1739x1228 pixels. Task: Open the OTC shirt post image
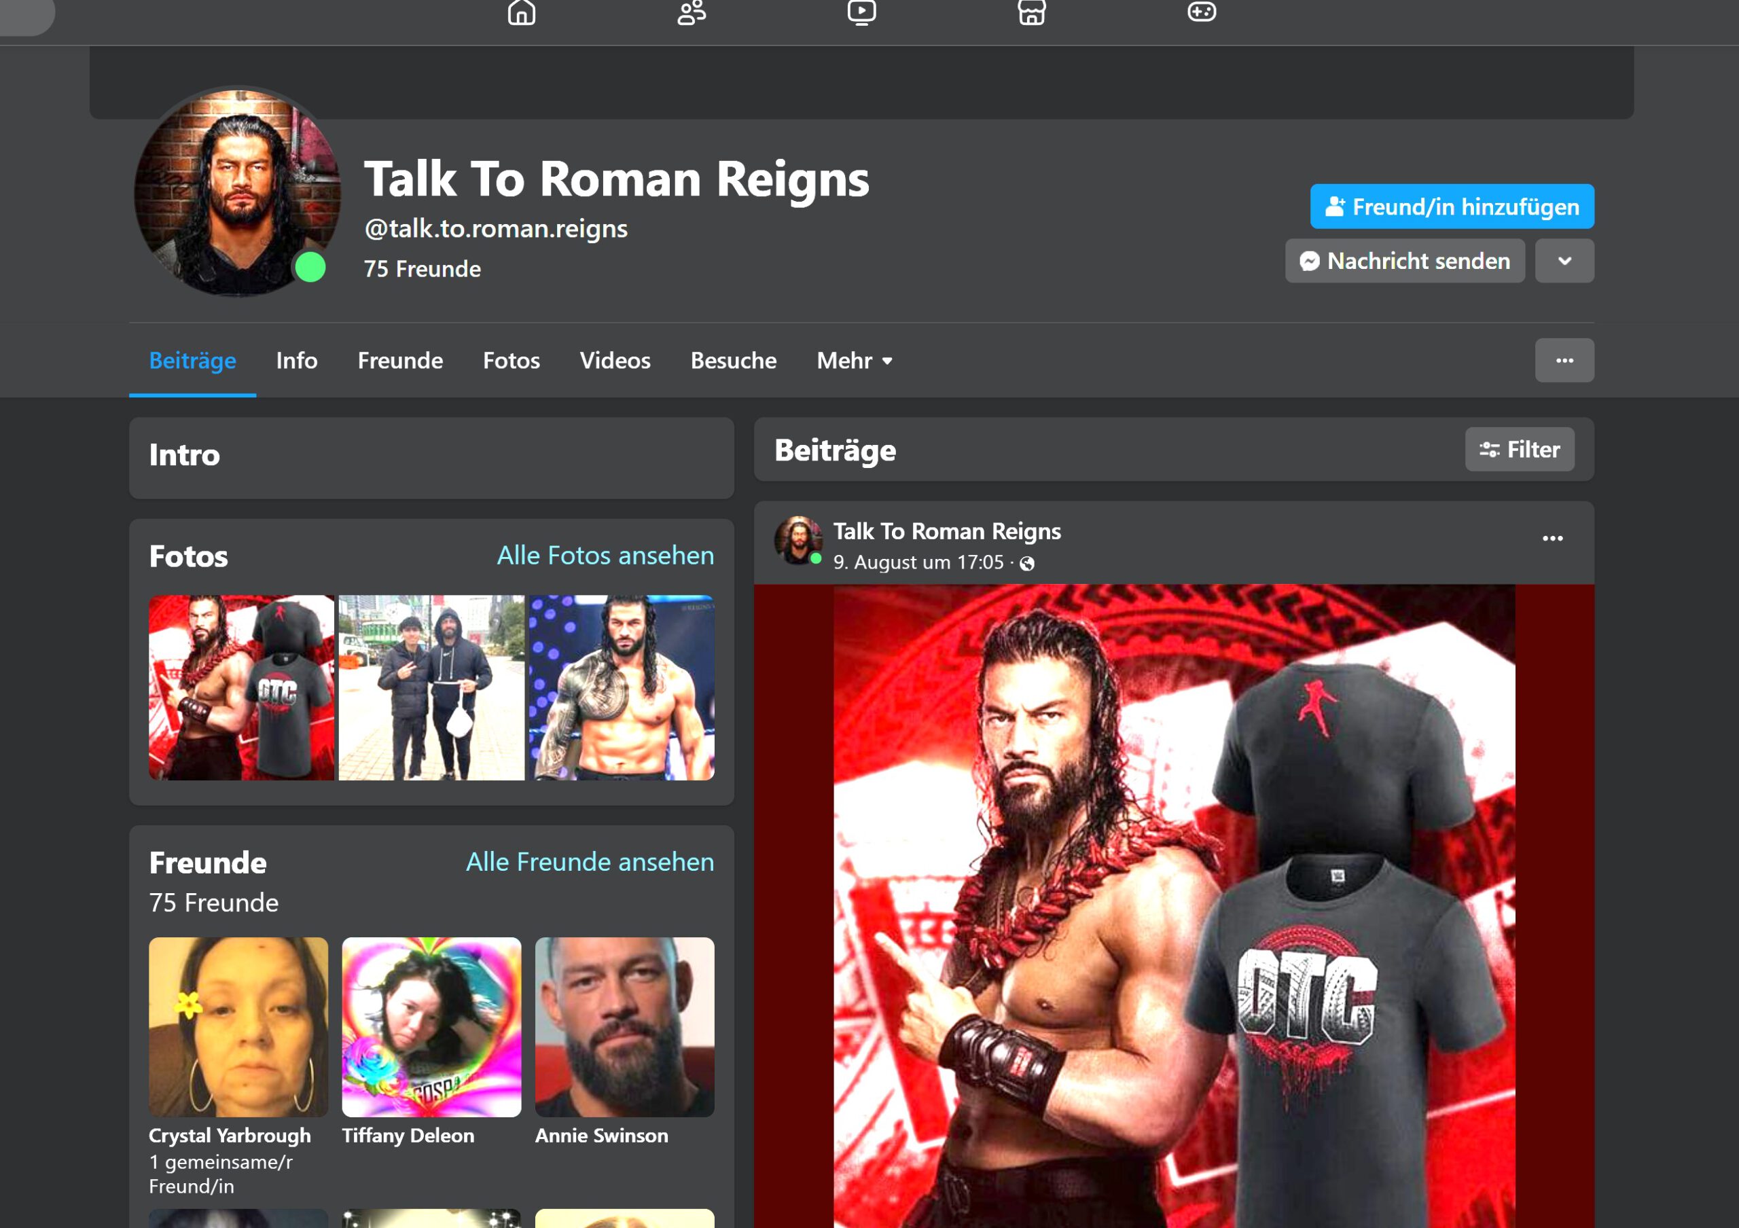pos(1174,905)
